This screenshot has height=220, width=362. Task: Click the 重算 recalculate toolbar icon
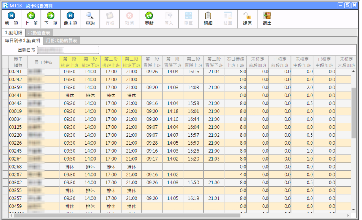tap(188, 19)
